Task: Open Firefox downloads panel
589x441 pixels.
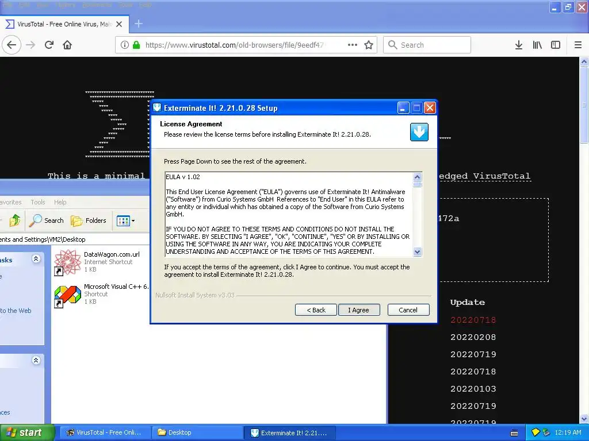Action: (519, 45)
